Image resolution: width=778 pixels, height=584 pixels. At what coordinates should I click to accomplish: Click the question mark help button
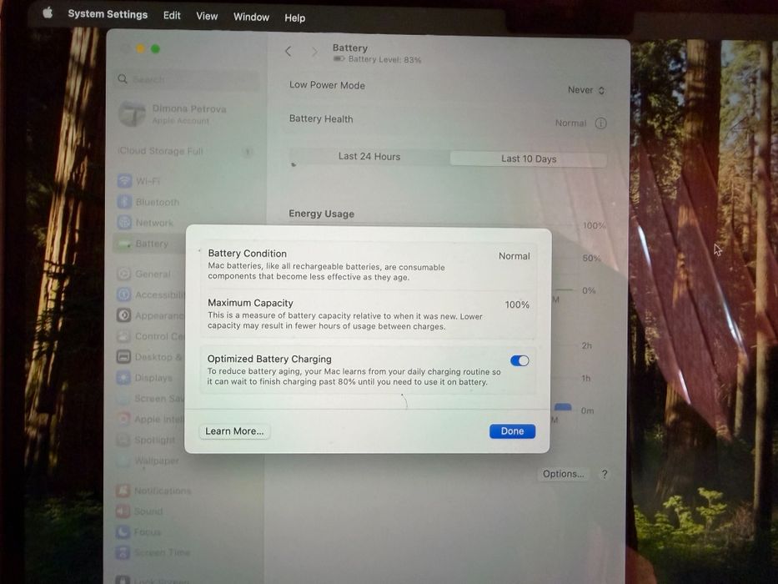(605, 474)
